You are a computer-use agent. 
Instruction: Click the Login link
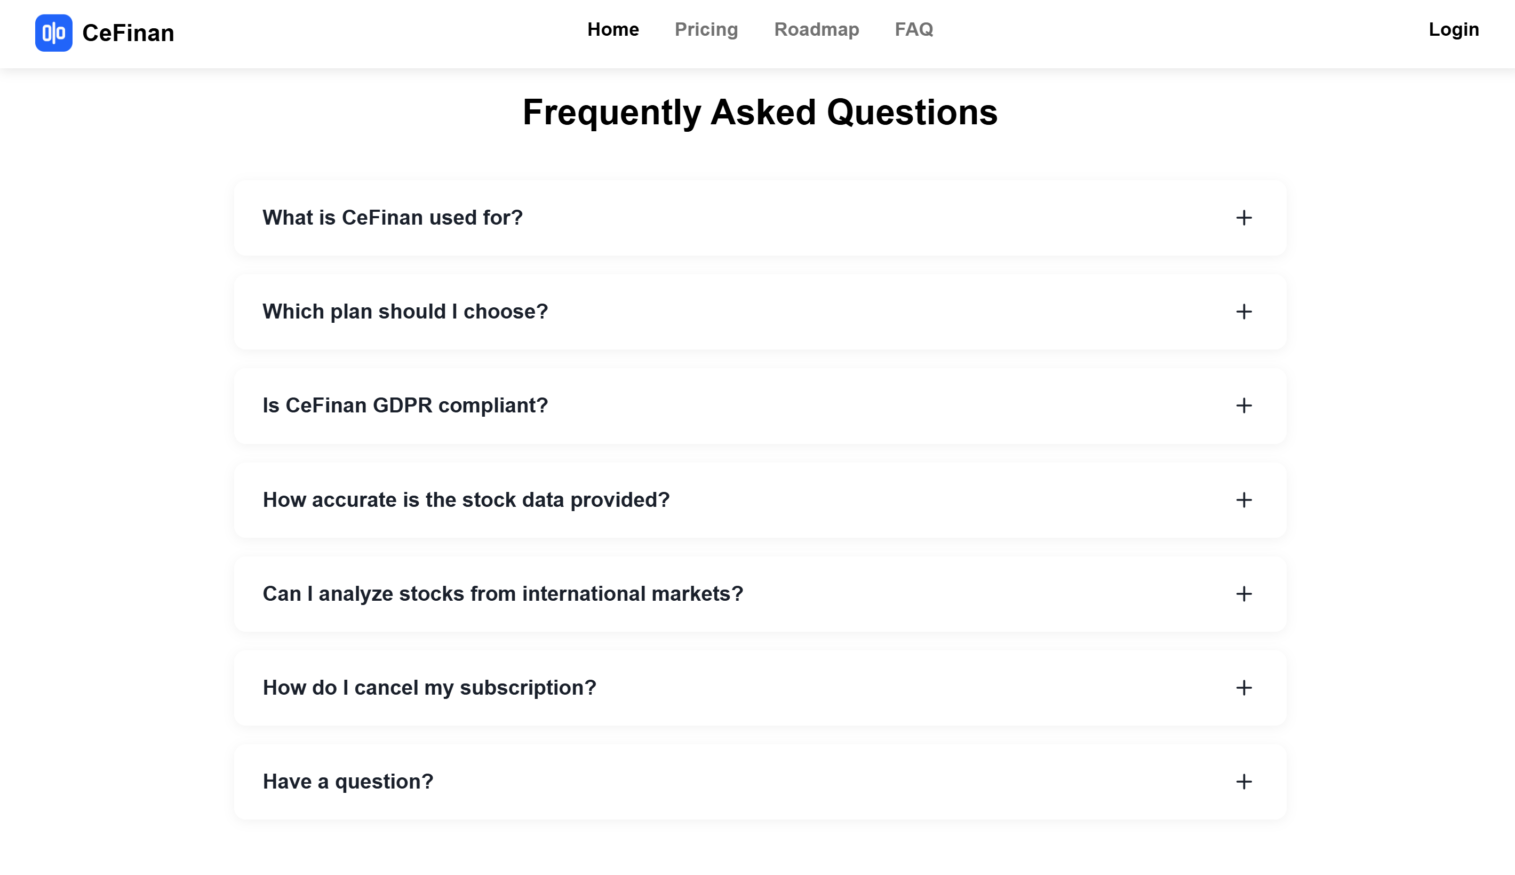point(1454,29)
